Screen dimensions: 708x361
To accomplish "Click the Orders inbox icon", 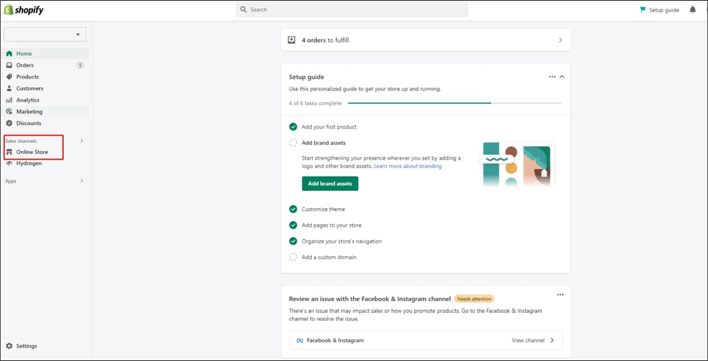I will click(9, 65).
